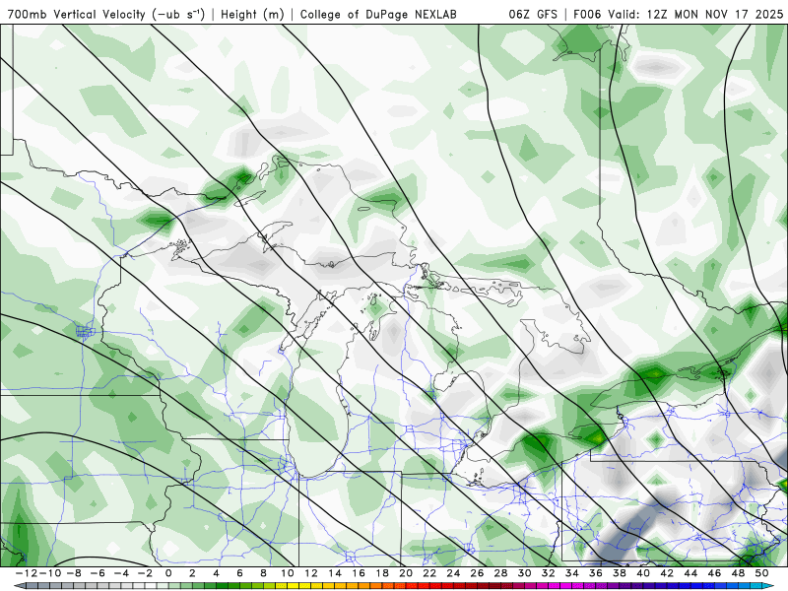This screenshot has height=591, width=788.
Task: Click the 22 value on the color scale
Action: tap(429, 573)
